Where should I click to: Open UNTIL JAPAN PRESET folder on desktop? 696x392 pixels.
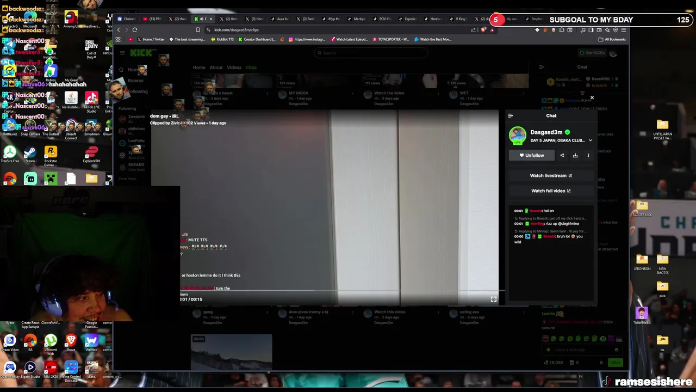coord(662,130)
